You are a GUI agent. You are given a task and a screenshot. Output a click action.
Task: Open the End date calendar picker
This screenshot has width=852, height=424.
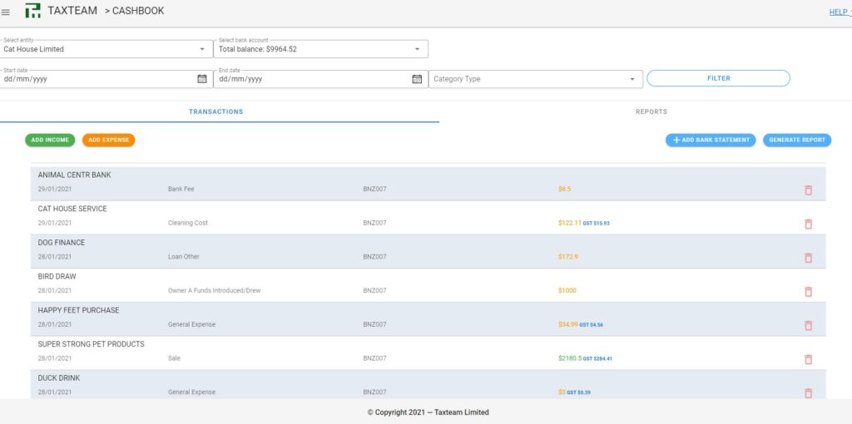417,79
